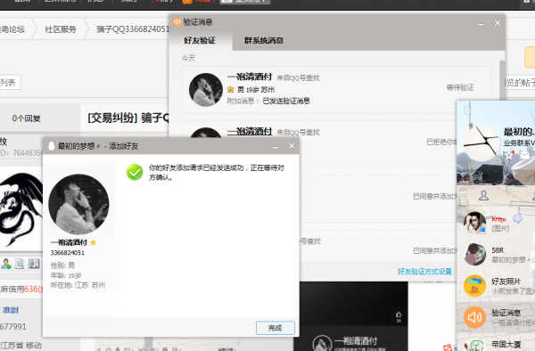Screen dimensions: 535x351
Task: Open the contacts person tab in QQ panel
Action: tap(483, 196)
